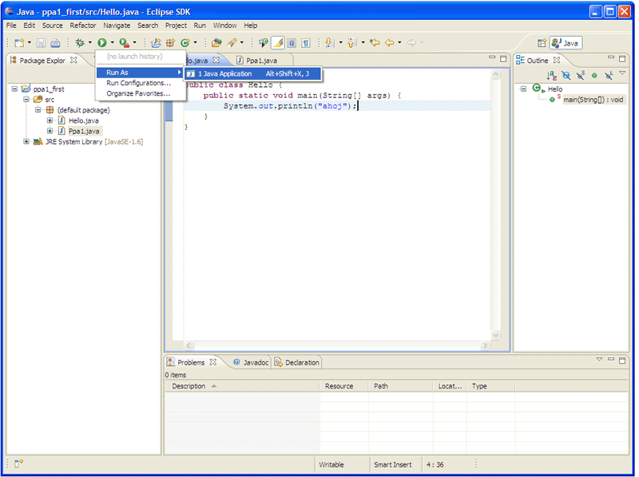Expand the Hello.java tree node

[50, 120]
